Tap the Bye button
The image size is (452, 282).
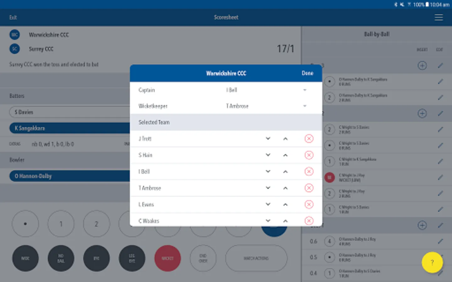coord(96,258)
